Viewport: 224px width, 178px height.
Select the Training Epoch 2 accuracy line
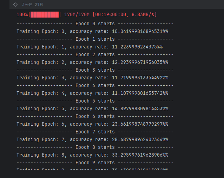(x=92, y=62)
